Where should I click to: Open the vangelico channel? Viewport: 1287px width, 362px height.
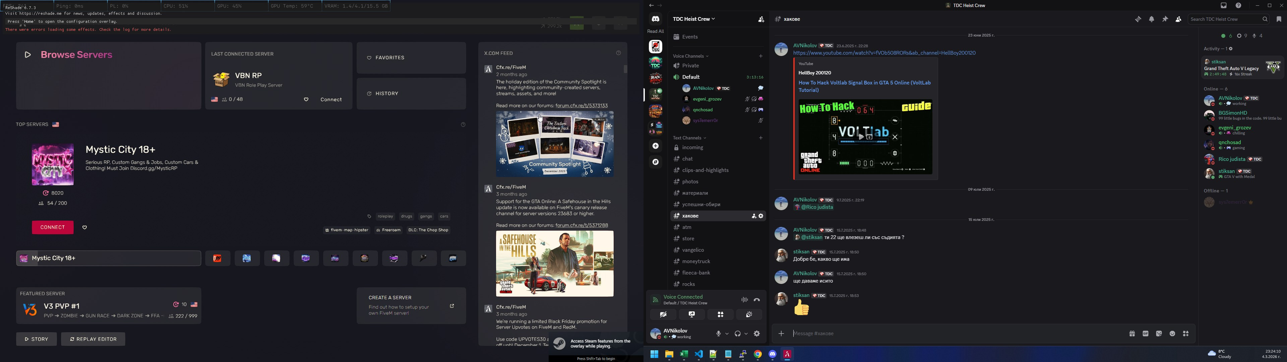pyautogui.click(x=718, y=250)
